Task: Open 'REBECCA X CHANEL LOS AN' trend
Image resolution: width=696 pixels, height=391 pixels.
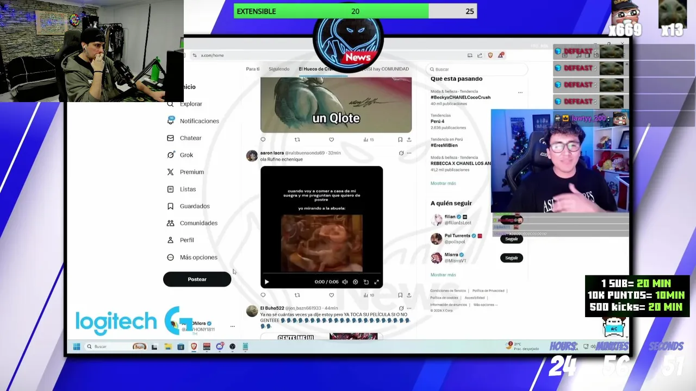Action: [x=461, y=163]
